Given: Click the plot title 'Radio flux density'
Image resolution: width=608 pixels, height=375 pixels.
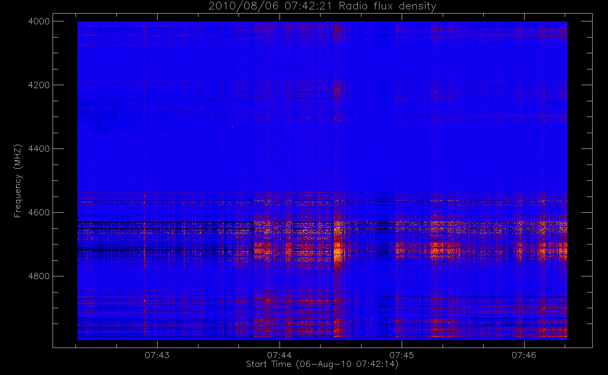Looking at the screenshot, I should pyautogui.click(x=387, y=6).
